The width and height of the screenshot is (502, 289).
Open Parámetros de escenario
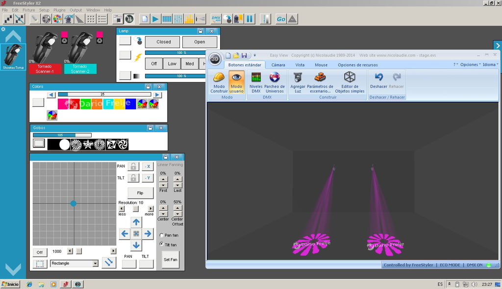[x=320, y=82]
